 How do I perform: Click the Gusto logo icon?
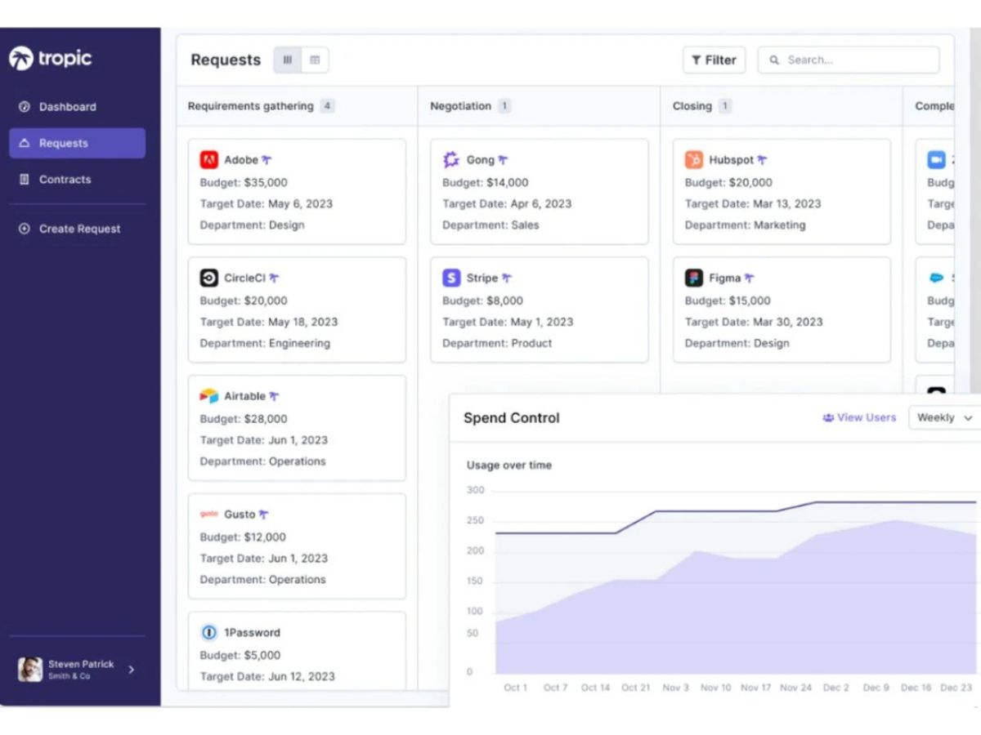[x=208, y=514]
